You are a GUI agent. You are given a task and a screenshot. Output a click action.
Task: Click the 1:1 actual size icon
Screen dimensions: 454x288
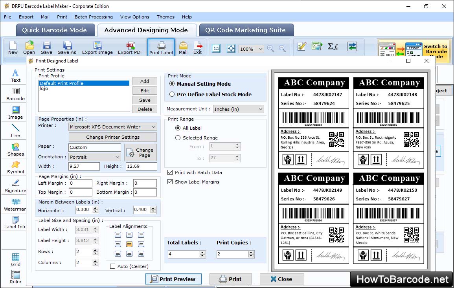coord(216,48)
